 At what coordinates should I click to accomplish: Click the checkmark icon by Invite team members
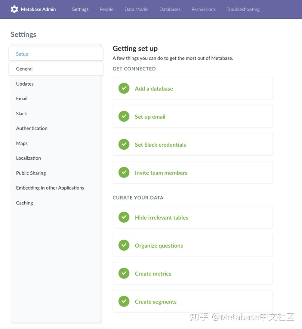coord(124,172)
